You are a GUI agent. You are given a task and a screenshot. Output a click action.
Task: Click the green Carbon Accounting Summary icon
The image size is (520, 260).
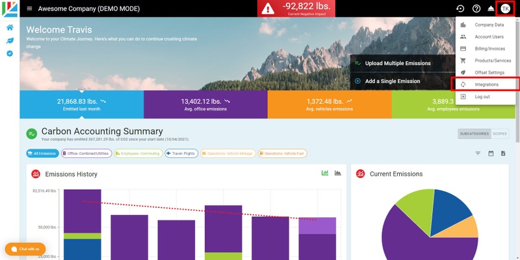(x=31, y=134)
